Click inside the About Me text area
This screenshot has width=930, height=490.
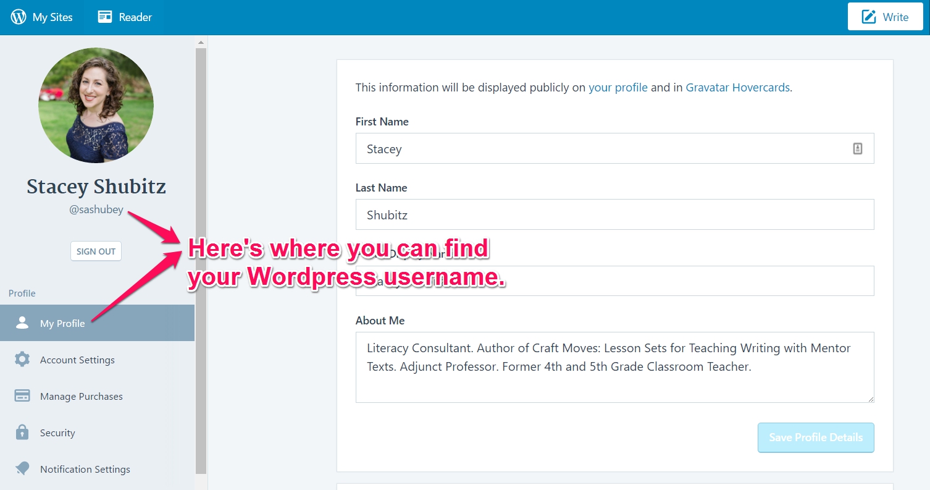pos(614,377)
